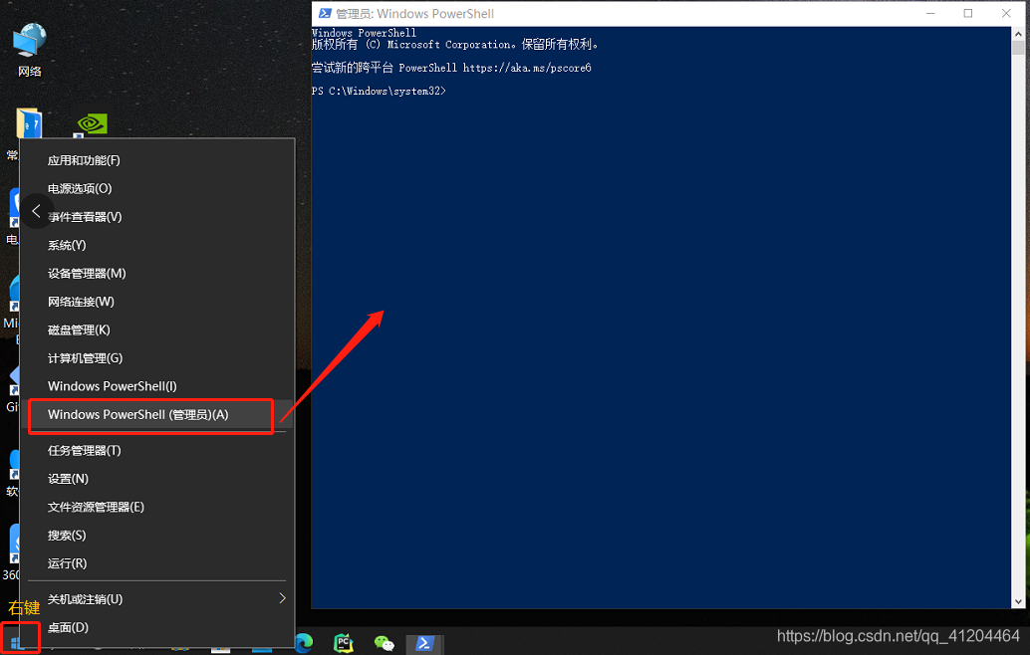Select the PowerShell icon in the taskbar
The width and height of the screenshot is (1030, 655).
click(x=425, y=642)
